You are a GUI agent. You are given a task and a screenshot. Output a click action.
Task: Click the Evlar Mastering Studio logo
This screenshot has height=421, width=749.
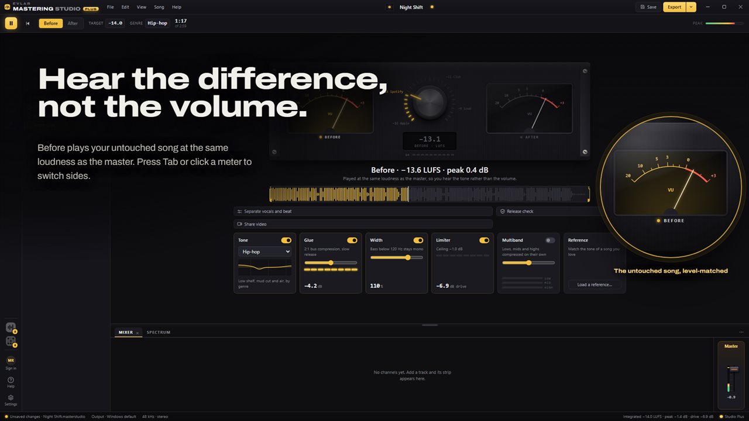coord(51,7)
